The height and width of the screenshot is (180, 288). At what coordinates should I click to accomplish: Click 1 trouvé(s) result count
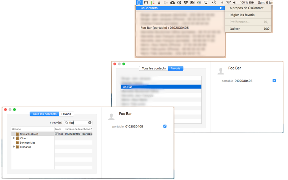(x=56, y=123)
